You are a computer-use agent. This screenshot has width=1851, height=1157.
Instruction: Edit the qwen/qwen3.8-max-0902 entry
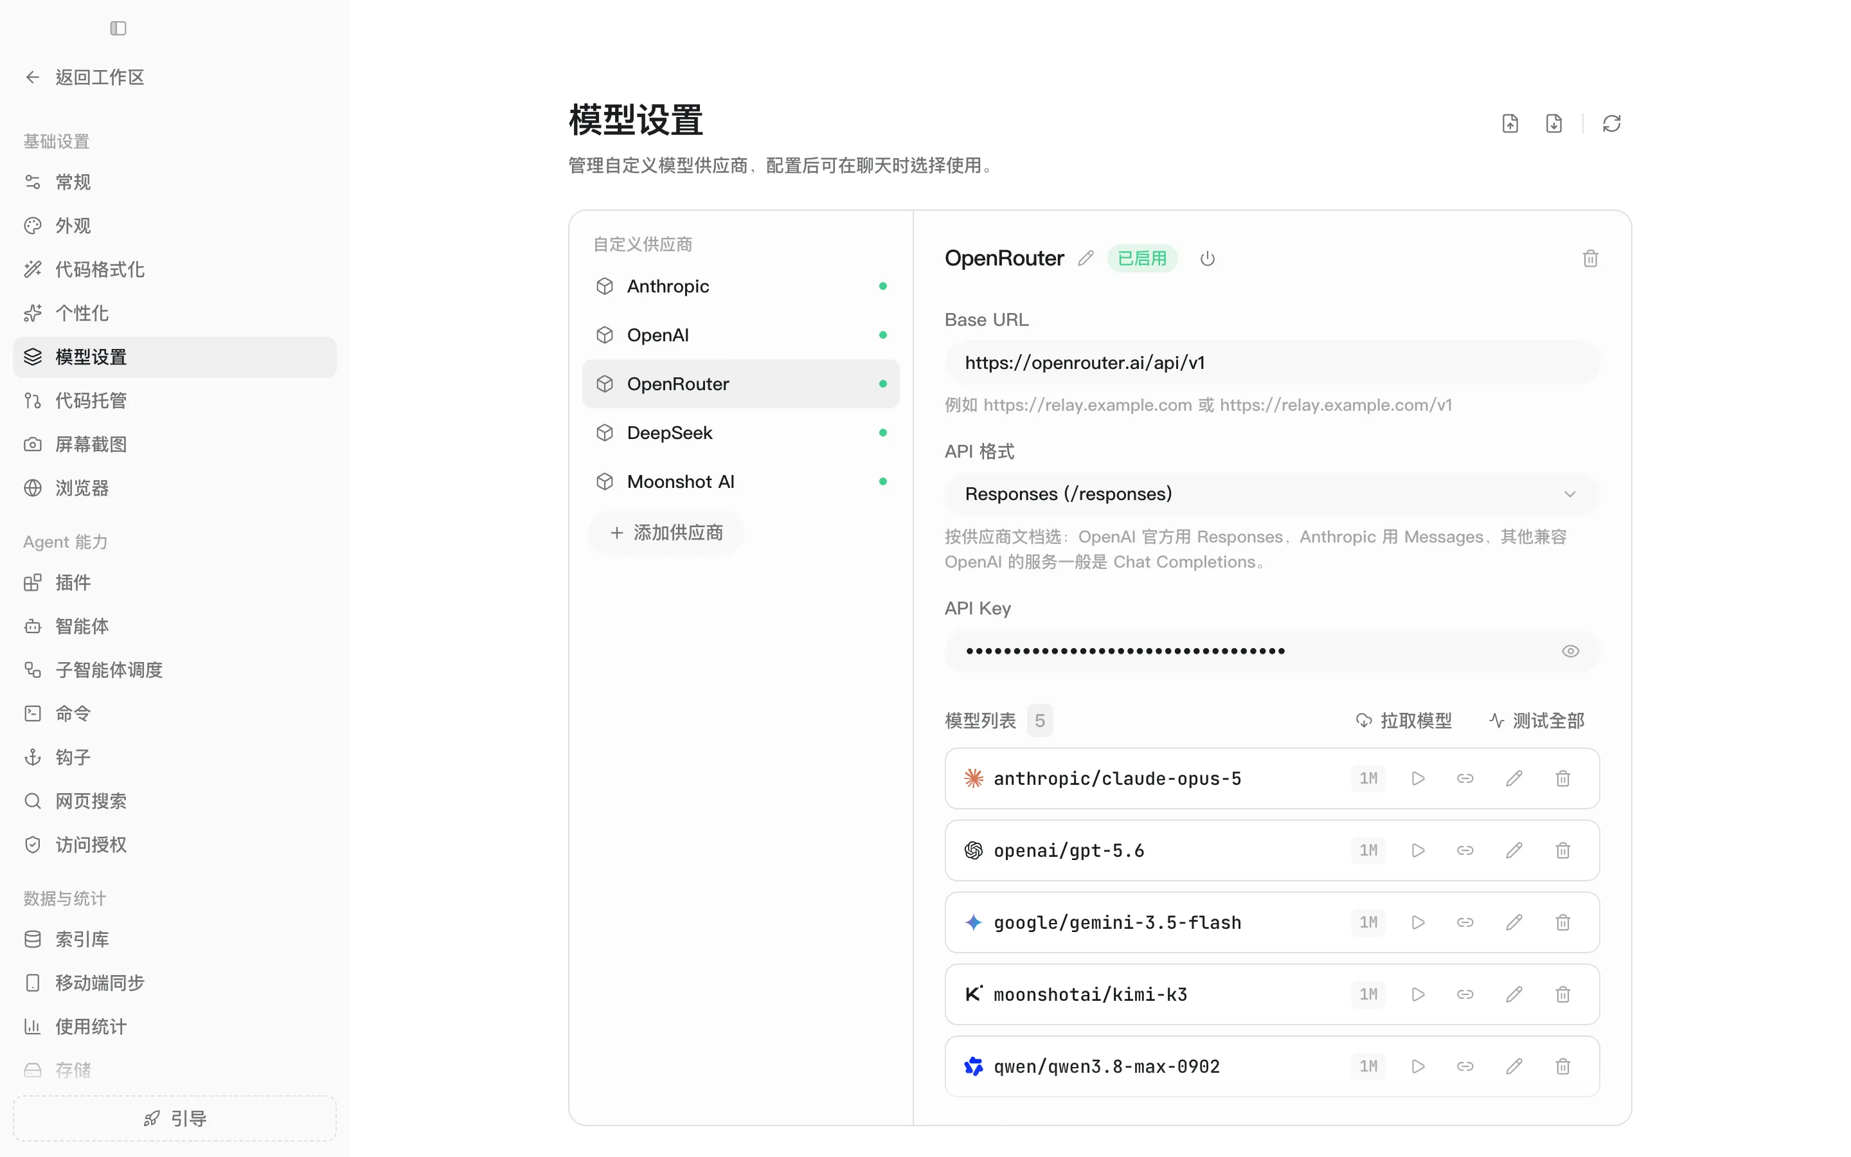coord(1514,1066)
